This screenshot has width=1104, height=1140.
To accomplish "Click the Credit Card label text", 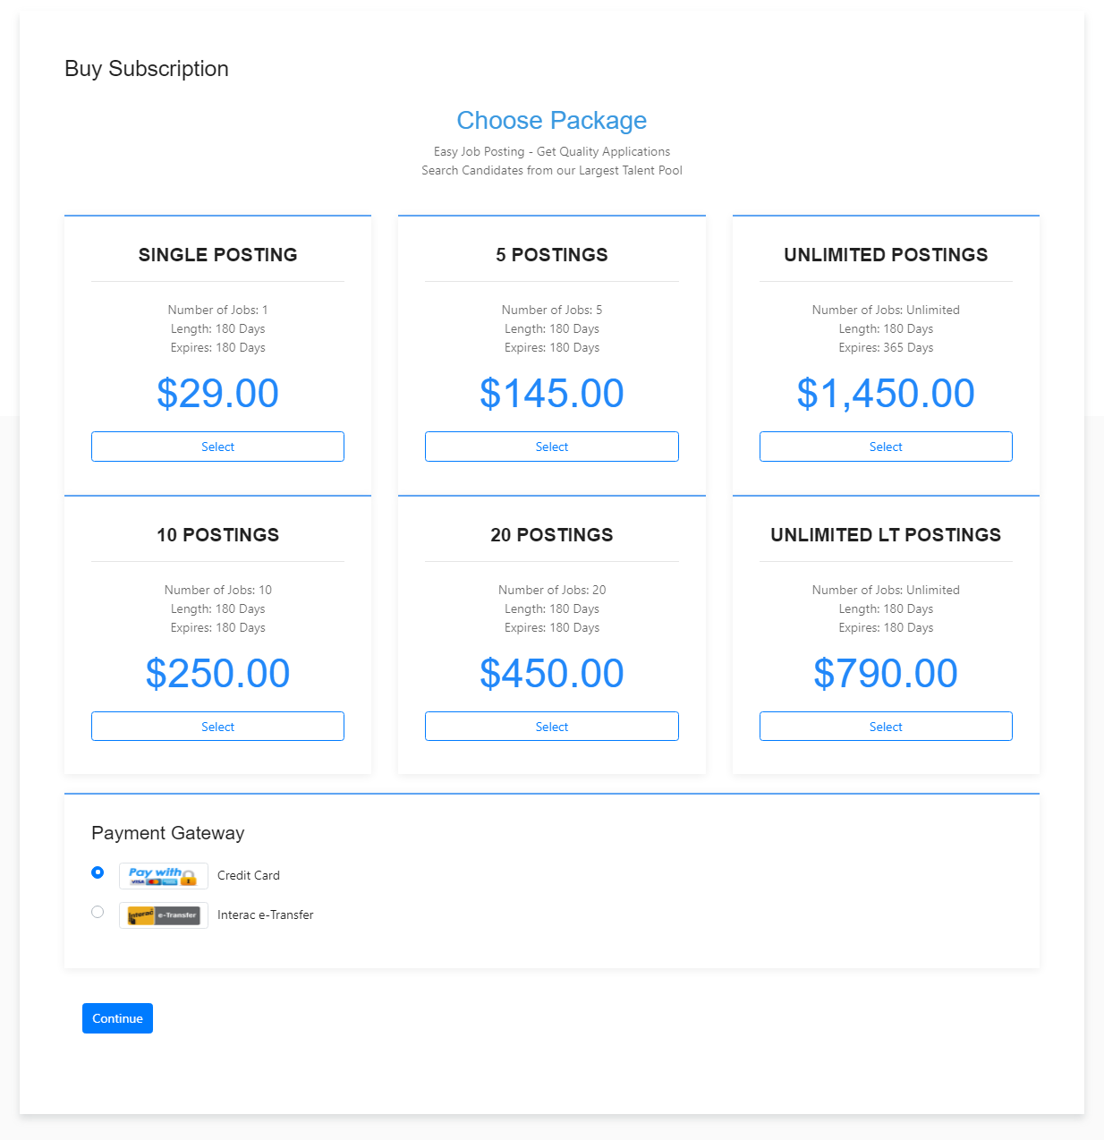I will click(x=249, y=876).
